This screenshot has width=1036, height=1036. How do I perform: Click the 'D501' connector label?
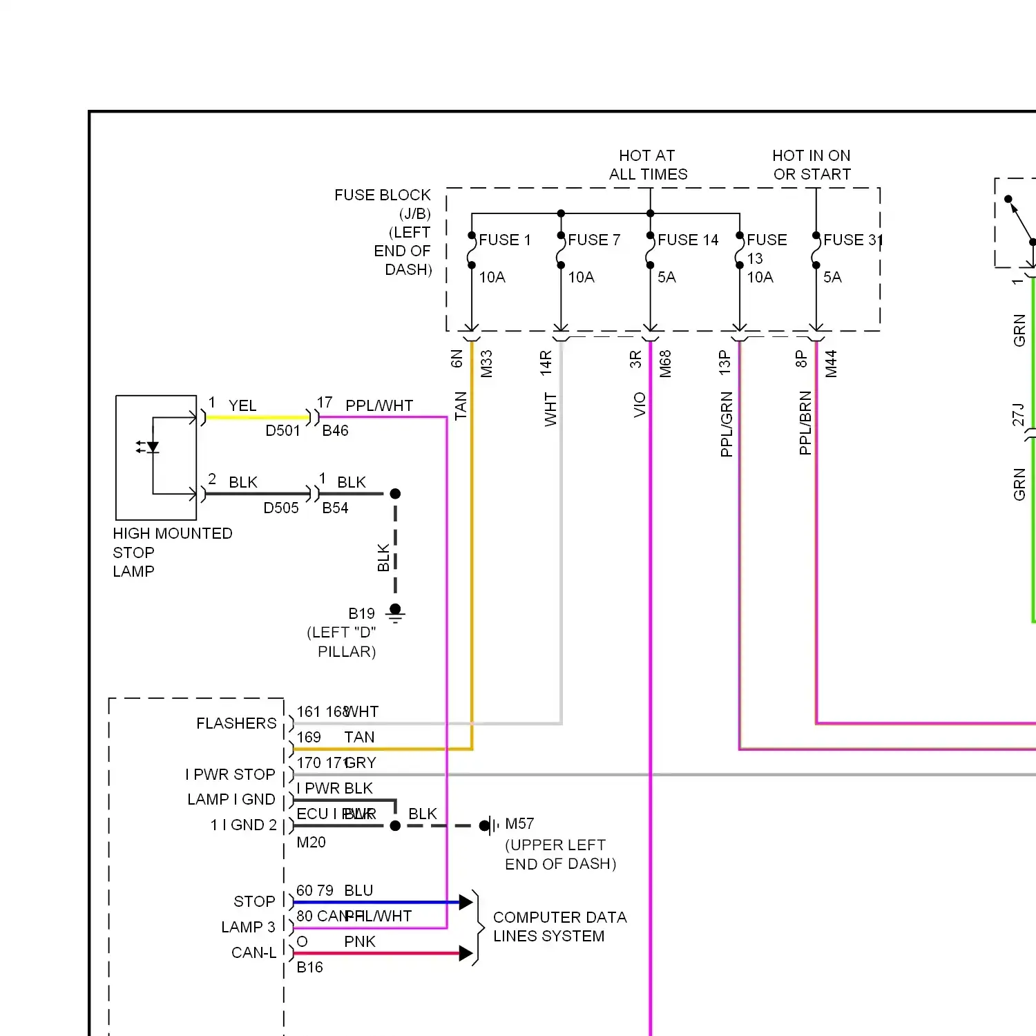click(283, 430)
